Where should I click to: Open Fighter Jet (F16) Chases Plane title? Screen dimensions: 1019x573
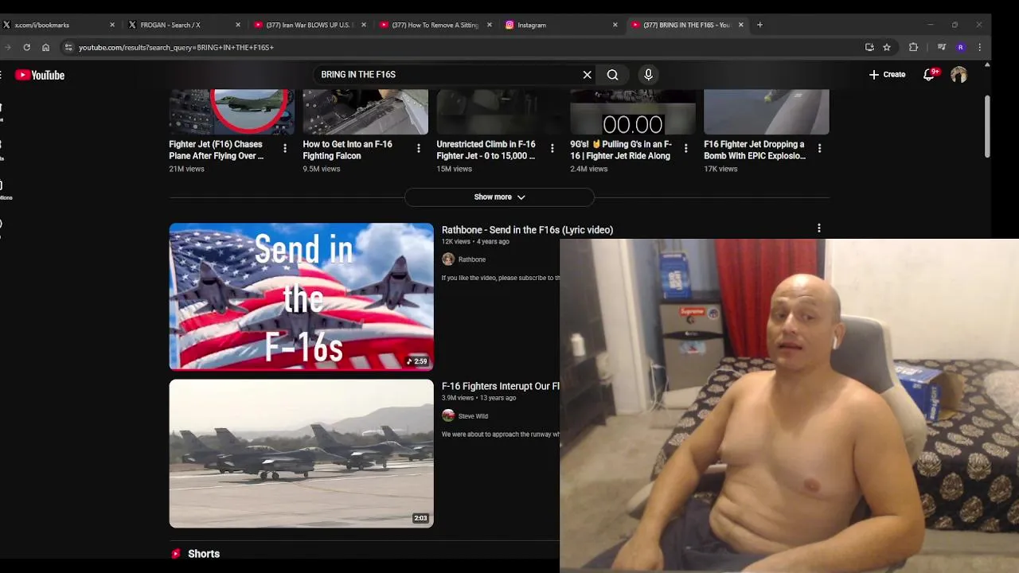[216, 150]
